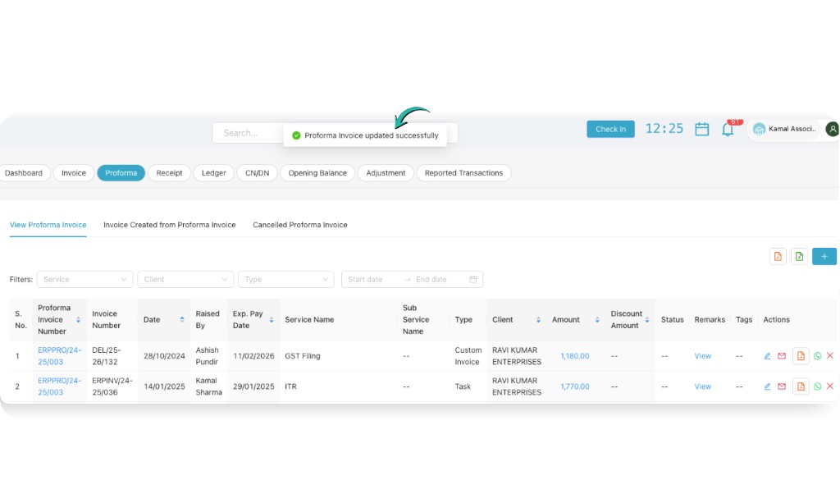Click the user profile avatar icon
This screenshot has width=840, height=480.
[x=832, y=129]
